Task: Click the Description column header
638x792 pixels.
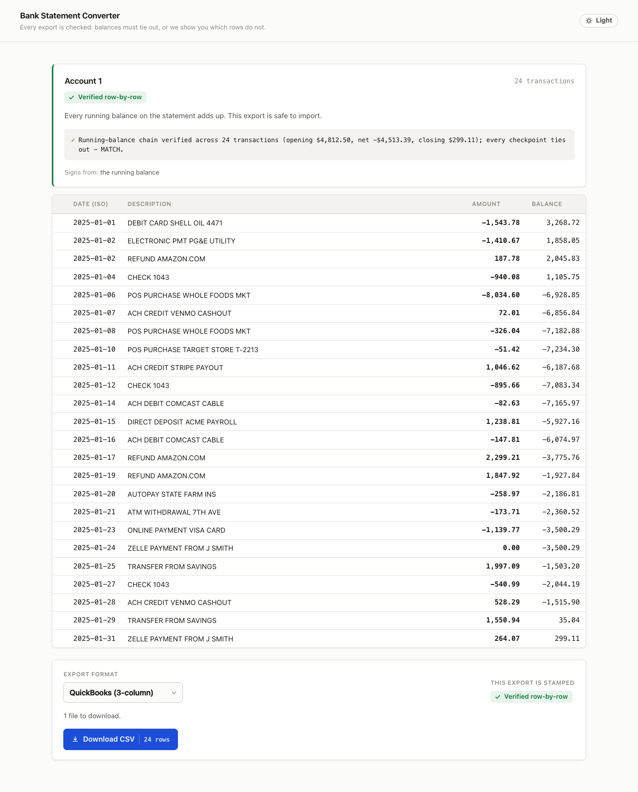Action: tap(150, 204)
